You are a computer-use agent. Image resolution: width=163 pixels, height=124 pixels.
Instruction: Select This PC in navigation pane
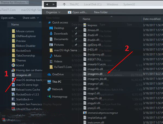(57, 81)
